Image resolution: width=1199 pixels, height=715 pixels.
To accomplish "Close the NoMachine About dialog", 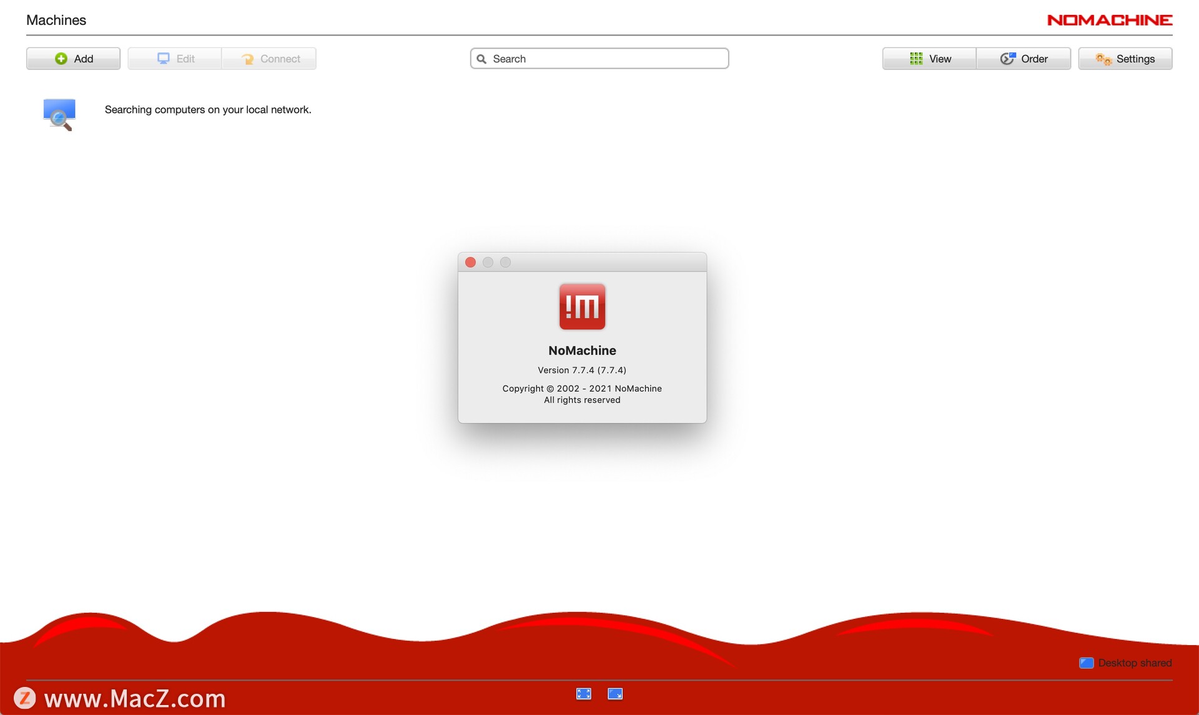I will coord(471,263).
